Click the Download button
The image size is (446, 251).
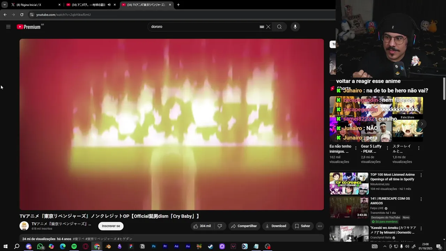276,226
